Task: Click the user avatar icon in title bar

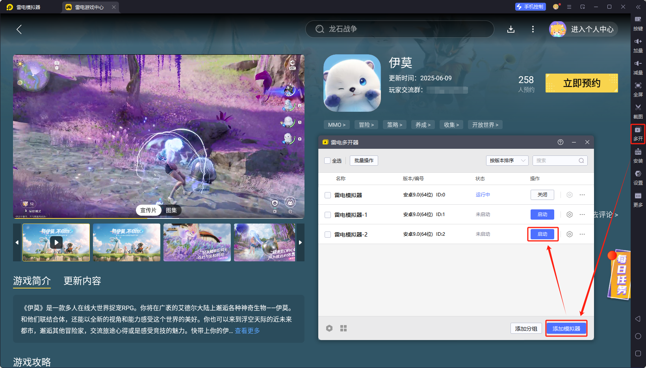Action: pyautogui.click(x=556, y=7)
